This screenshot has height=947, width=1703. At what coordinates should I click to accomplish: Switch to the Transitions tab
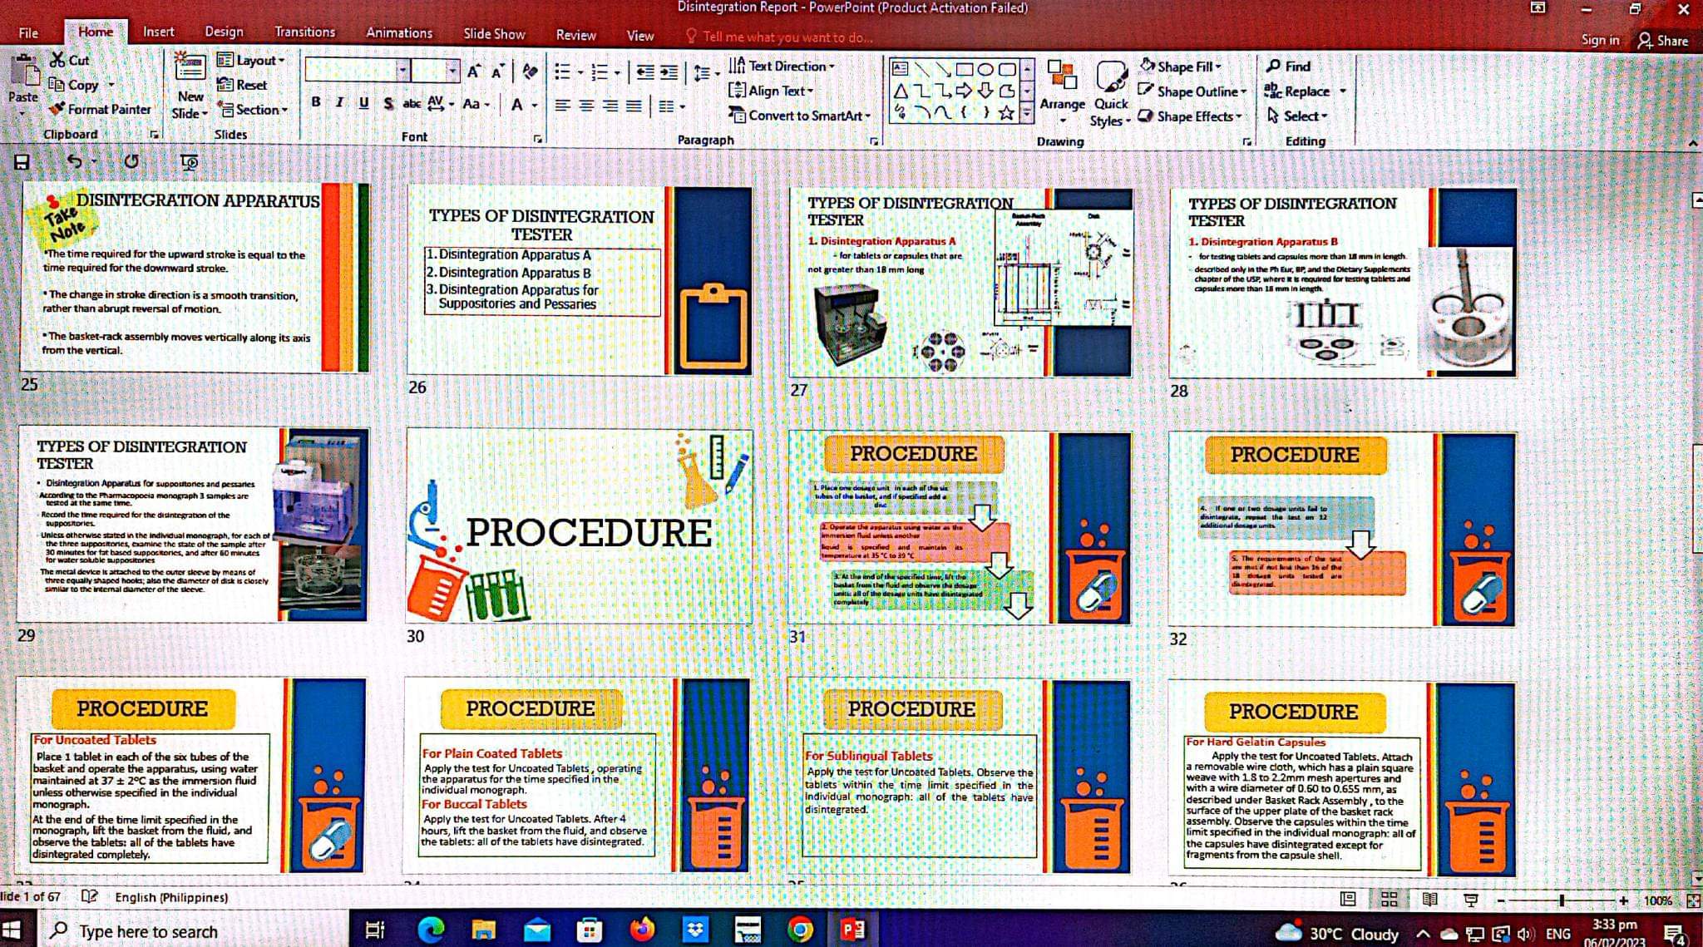pyautogui.click(x=304, y=32)
